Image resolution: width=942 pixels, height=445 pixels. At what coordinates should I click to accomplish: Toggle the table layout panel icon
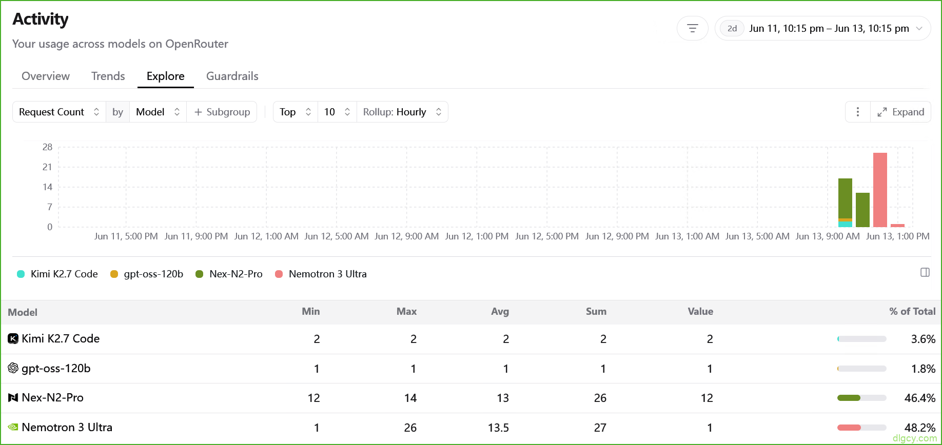click(925, 272)
